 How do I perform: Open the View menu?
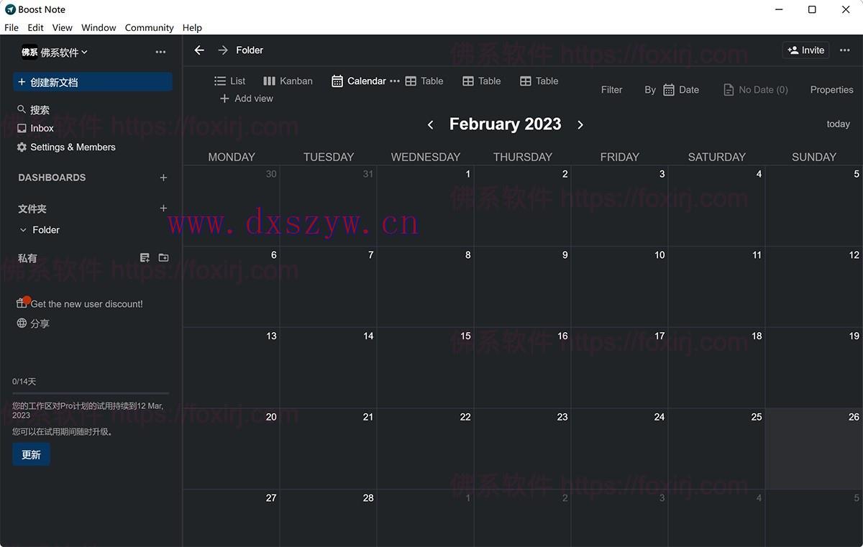(63, 27)
